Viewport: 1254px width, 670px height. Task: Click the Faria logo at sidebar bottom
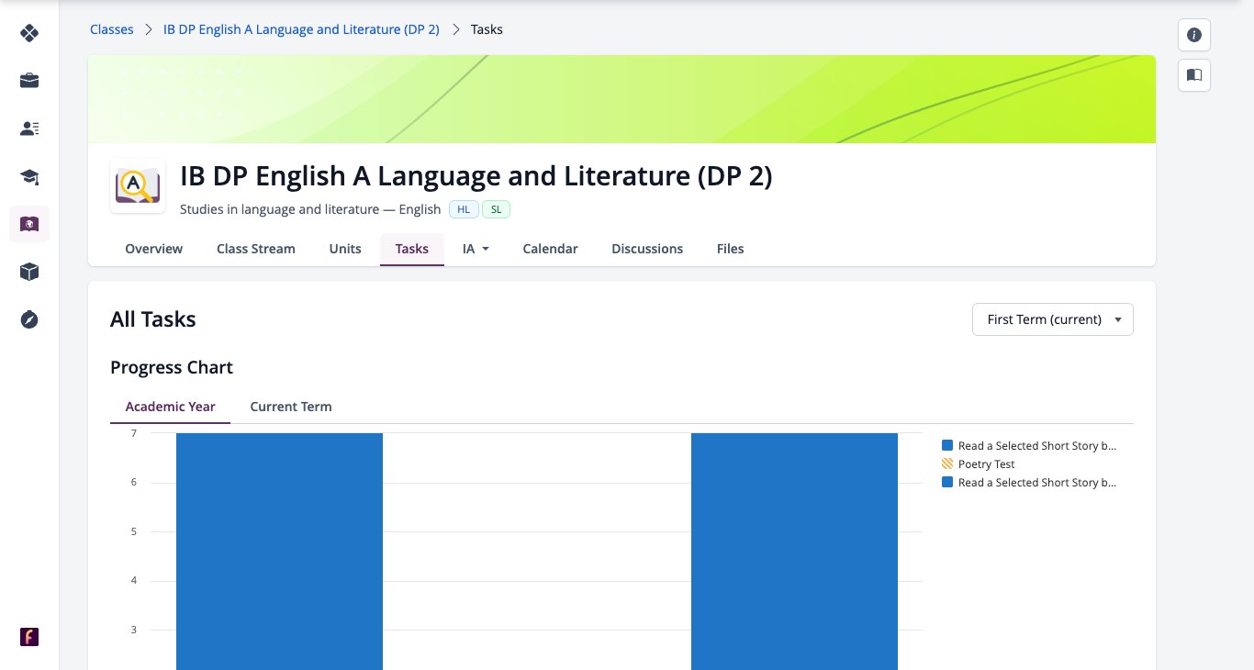(x=29, y=637)
